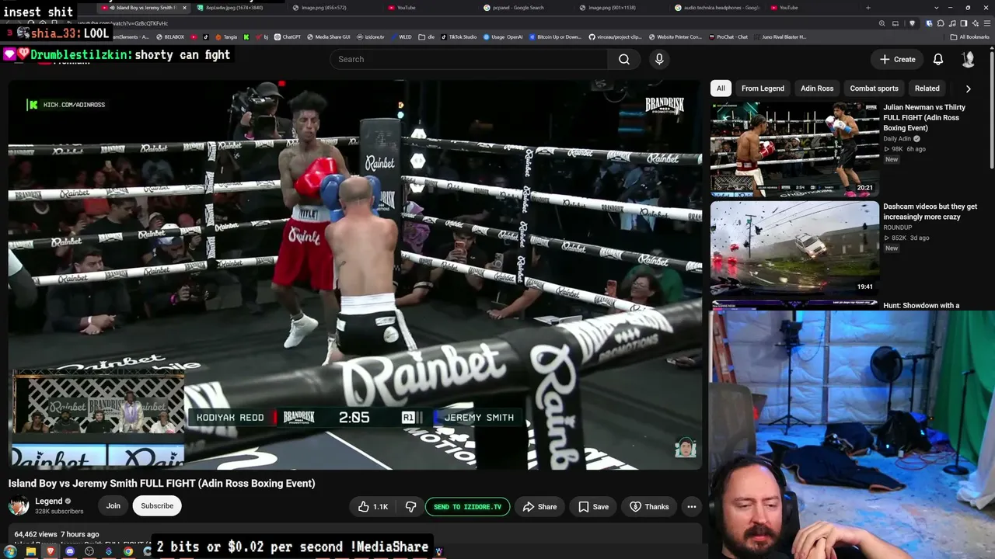Switch to the image.png (901×1138) tab

tap(612, 8)
